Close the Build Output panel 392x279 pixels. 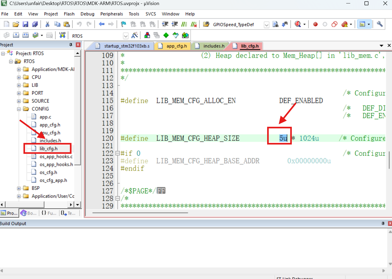(x=390, y=224)
